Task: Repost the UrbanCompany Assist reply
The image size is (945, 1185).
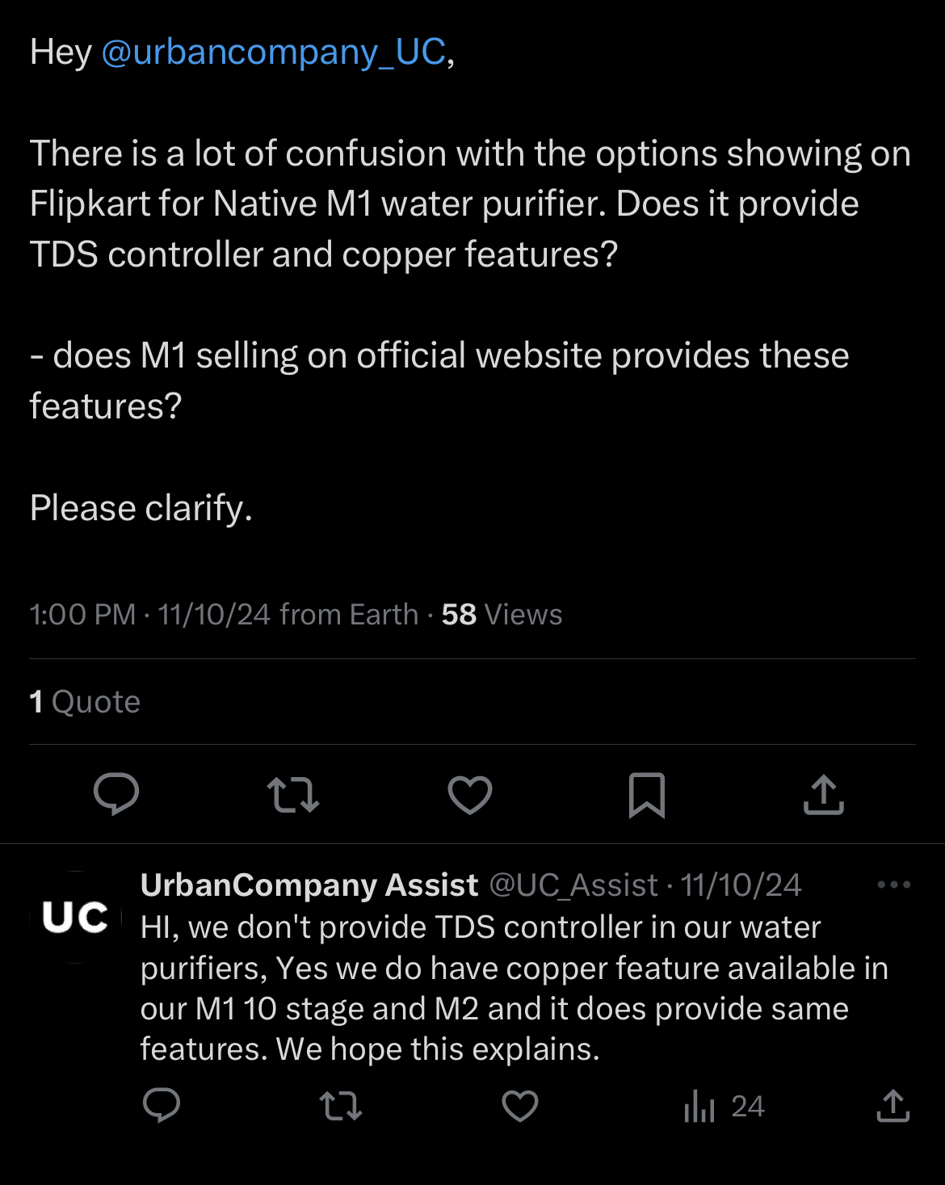Action: (x=341, y=1107)
